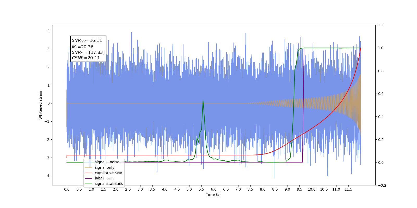Viewport: 417px width, 208px height.
Task: Click the 11.5 tick on the time axis
Action: [348, 189]
